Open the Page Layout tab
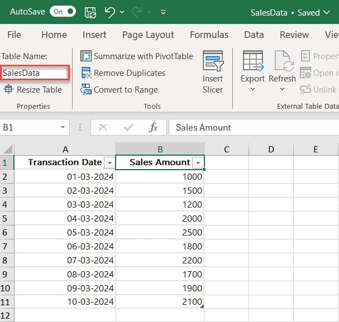 pyautogui.click(x=148, y=35)
